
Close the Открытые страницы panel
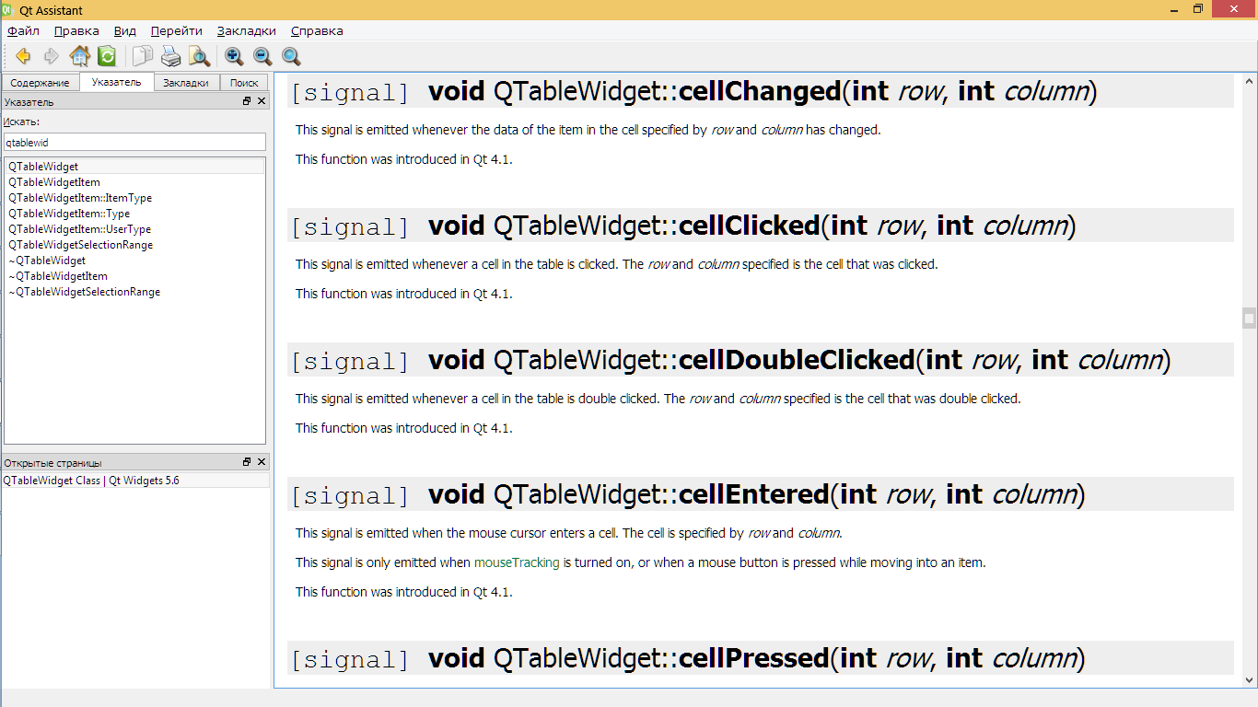262,462
